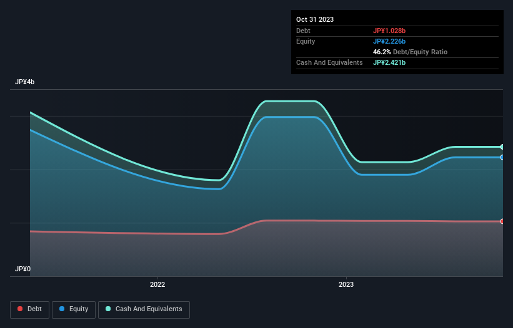Toggle the Debt legend button

coord(30,309)
